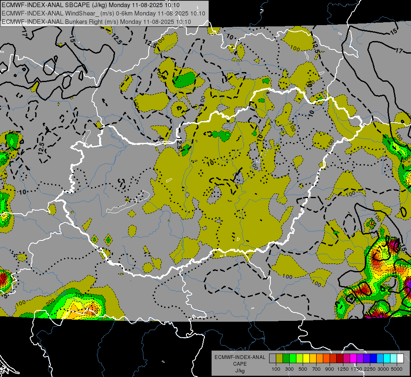Click the amber swatch left of 700
This screenshot has width=411, height=377.
pos(313,358)
